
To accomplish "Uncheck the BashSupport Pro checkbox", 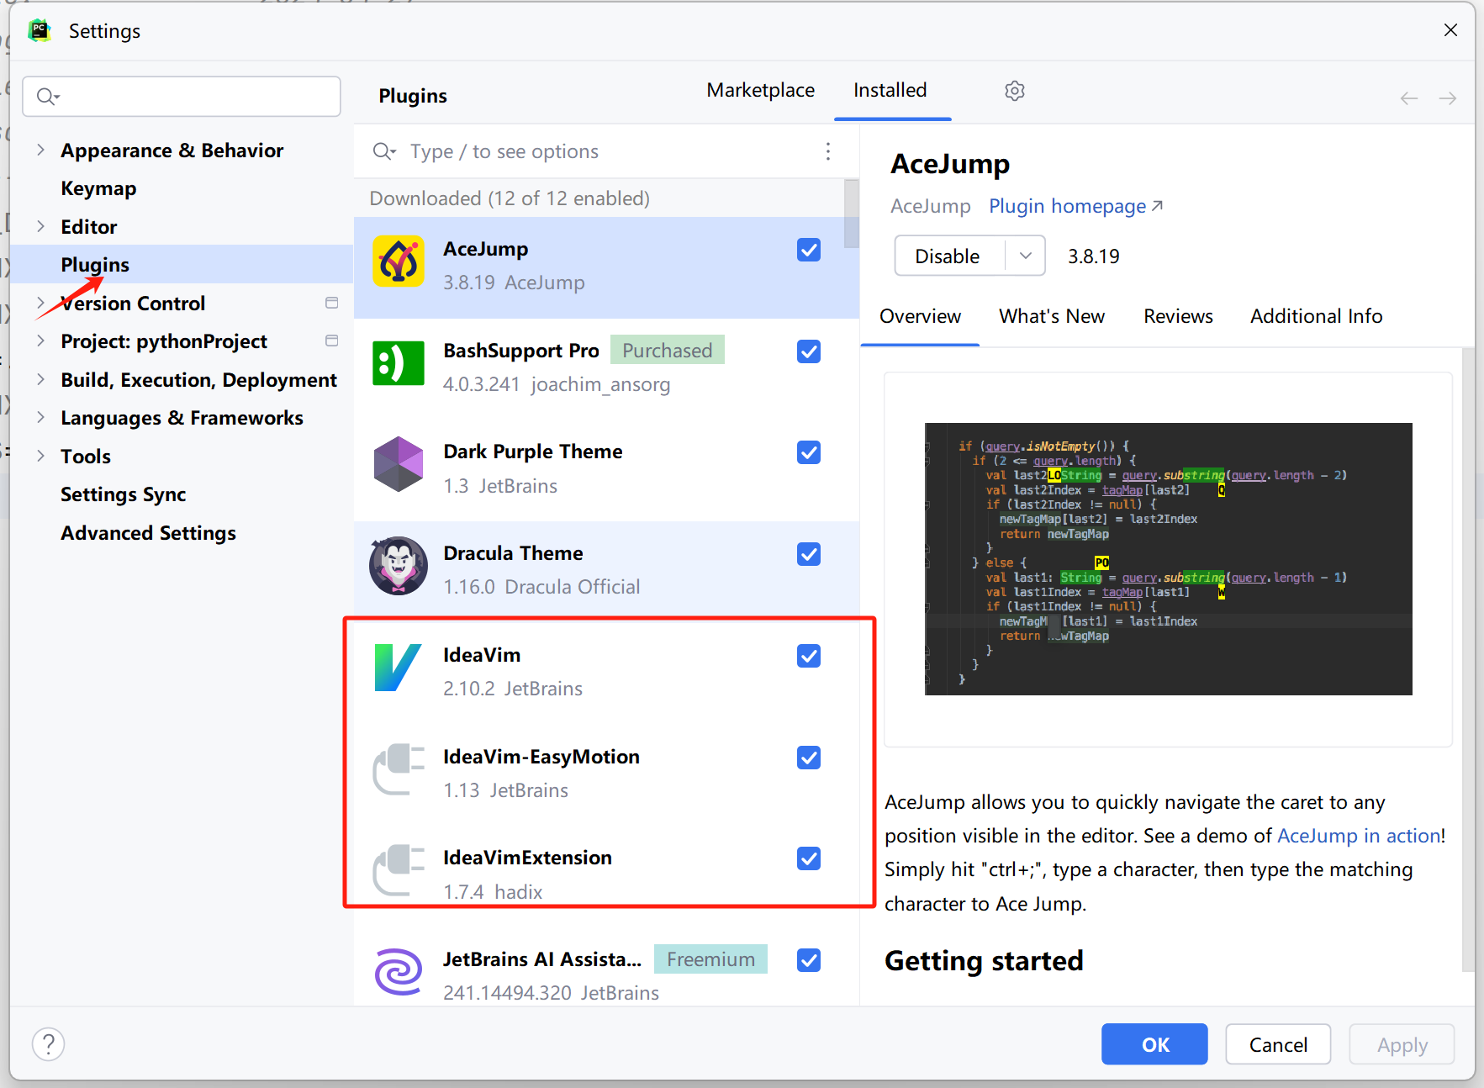I will 809,351.
